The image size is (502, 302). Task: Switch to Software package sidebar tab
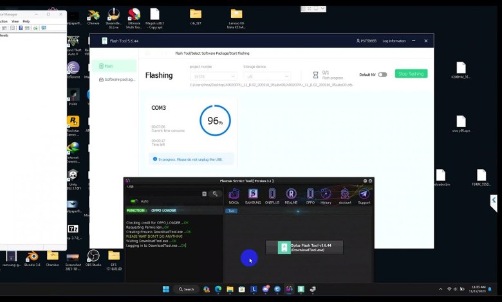[116, 80]
